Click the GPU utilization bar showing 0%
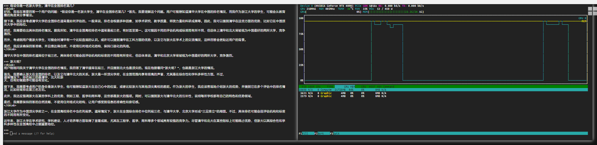Image resolution: width=597 pixels, height=145 pixels. pyautogui.click(x=330, y=12)
